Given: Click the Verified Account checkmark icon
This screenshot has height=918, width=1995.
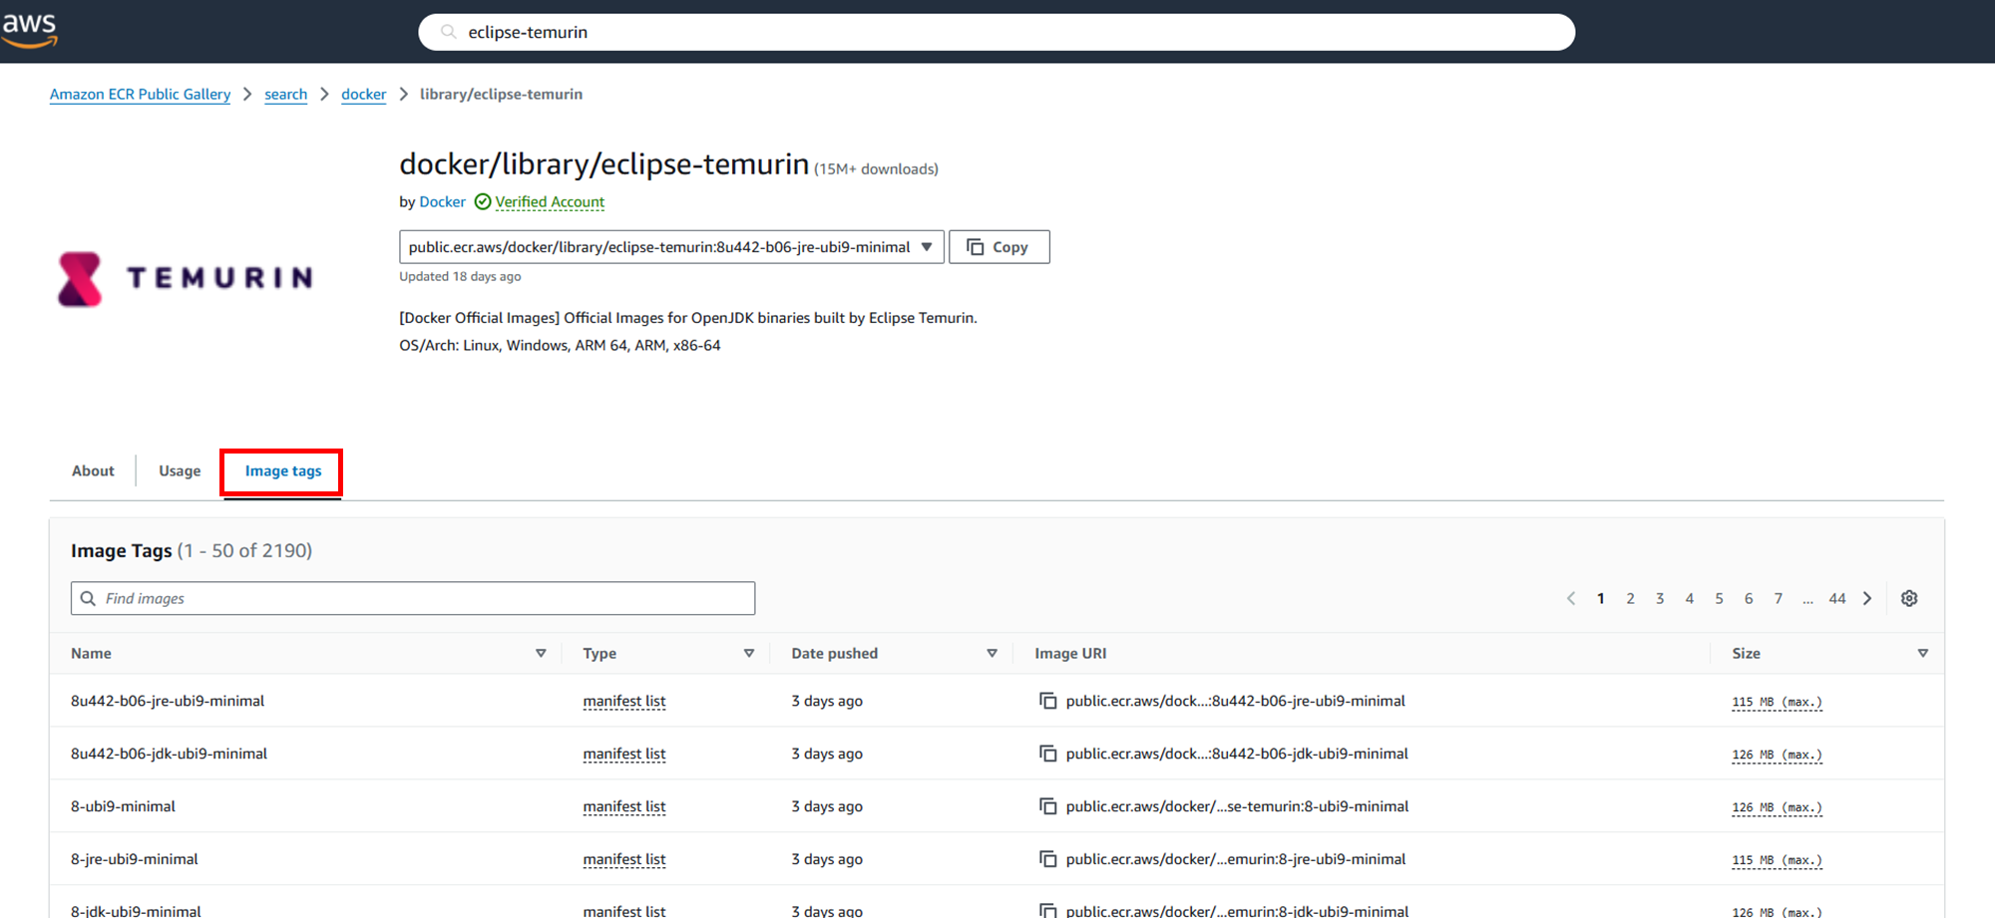Looking at the screenshot, I should pos(483,201).
